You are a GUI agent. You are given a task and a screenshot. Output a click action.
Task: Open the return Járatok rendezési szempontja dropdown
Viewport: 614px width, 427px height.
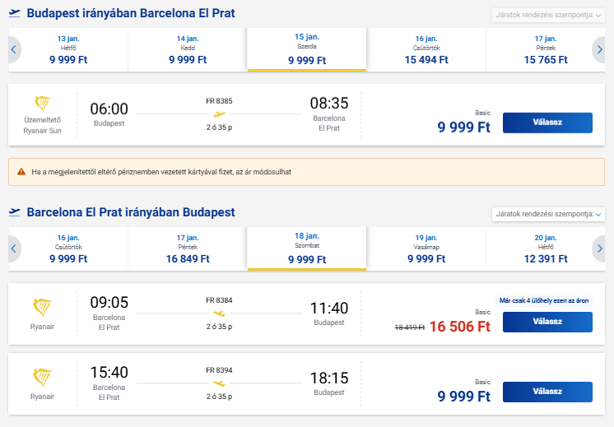coord(548,214)
